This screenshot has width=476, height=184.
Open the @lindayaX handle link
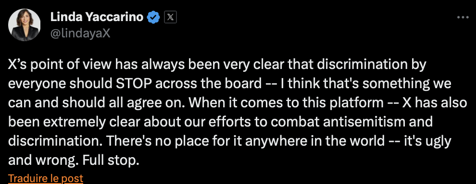pyautogui.click(x=80, y=33)
